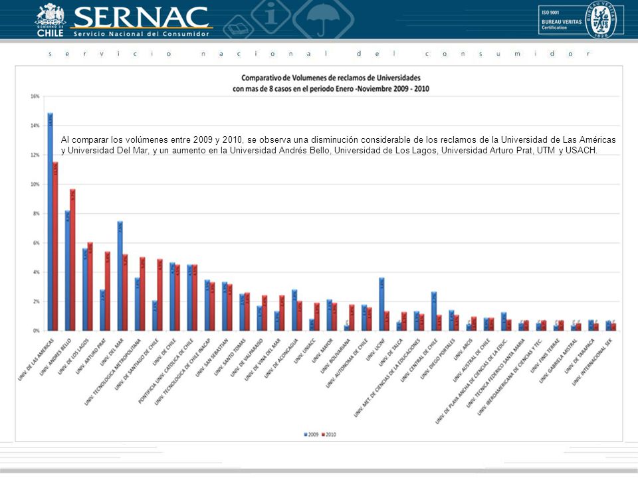Viewport: 638px width, 478px height.
Task: Click the red 2010 bar for Univ. Andres Bello
Action: [73, 260]
